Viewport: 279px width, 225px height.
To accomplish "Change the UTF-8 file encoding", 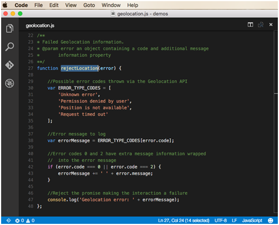I will point(220,220).
